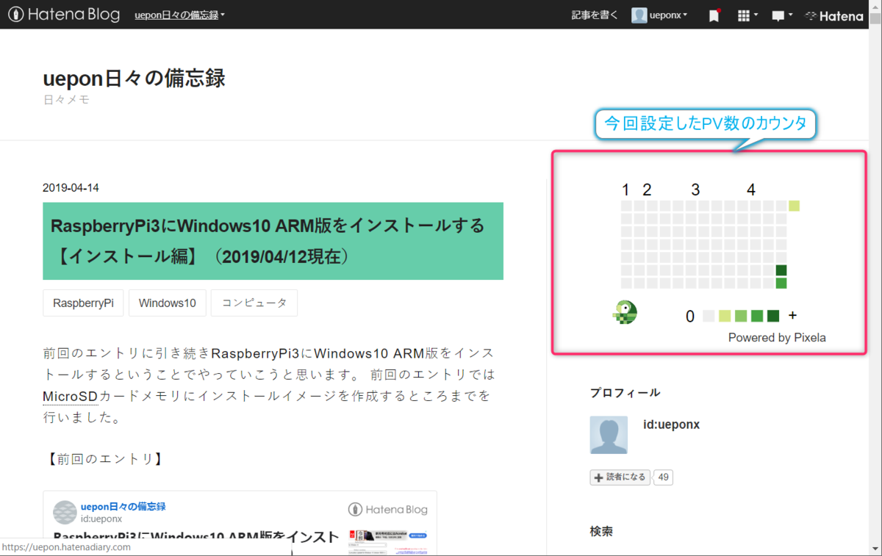Click the Pixela bird mascot icon
882x556 pixels.
point(625,313)
